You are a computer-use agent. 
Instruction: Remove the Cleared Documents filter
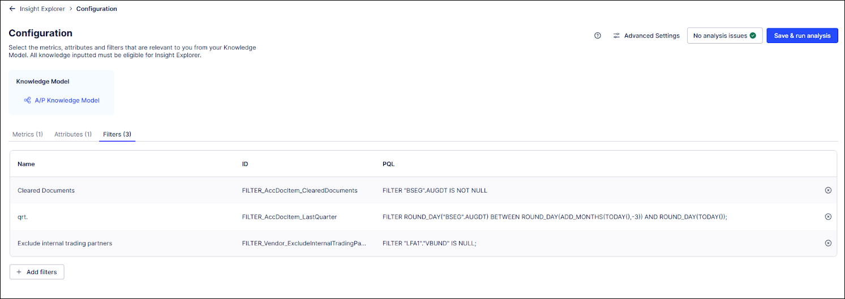pos(828,190)
